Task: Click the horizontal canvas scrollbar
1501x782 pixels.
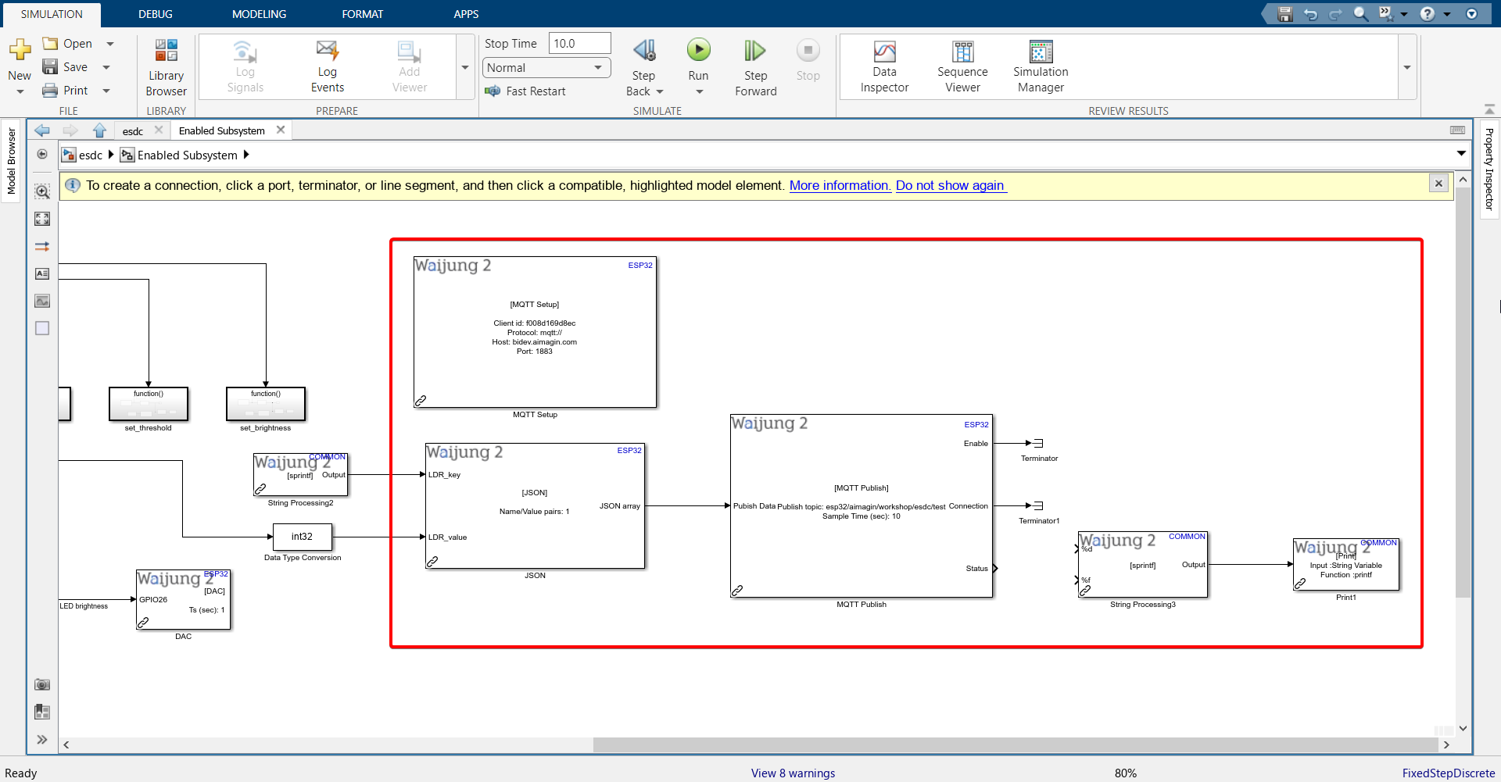Action: (x=1014, y=745)
